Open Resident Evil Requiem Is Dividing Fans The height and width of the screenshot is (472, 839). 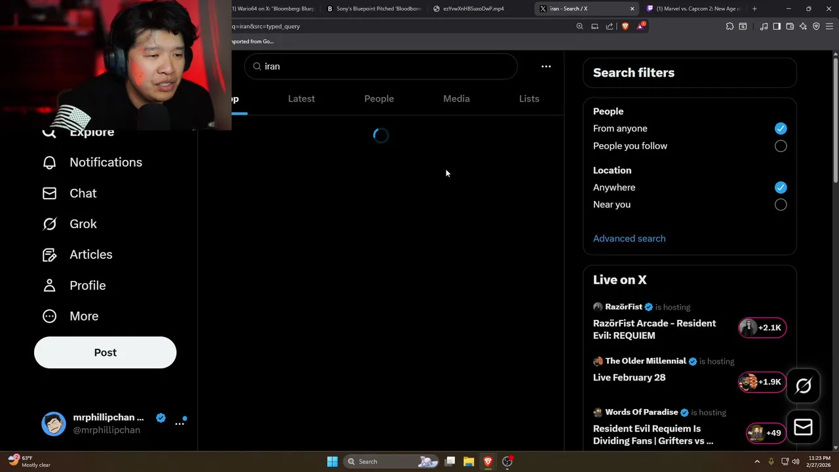point(653,435)
